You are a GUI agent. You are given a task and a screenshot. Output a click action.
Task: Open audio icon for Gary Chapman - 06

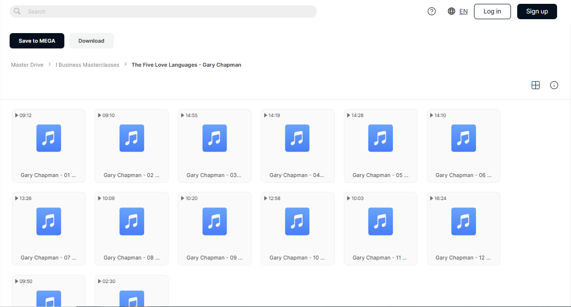[x=463, y=138]
